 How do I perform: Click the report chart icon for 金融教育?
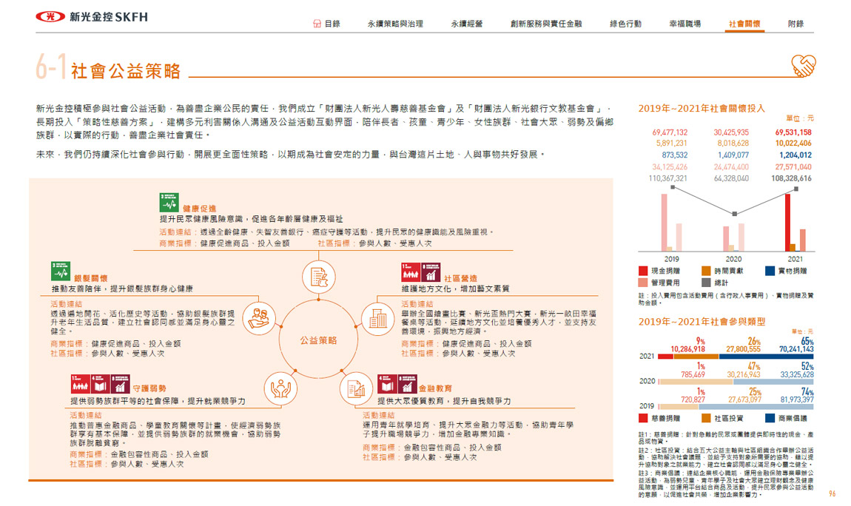pyautogui.click(x=354, y=388)
